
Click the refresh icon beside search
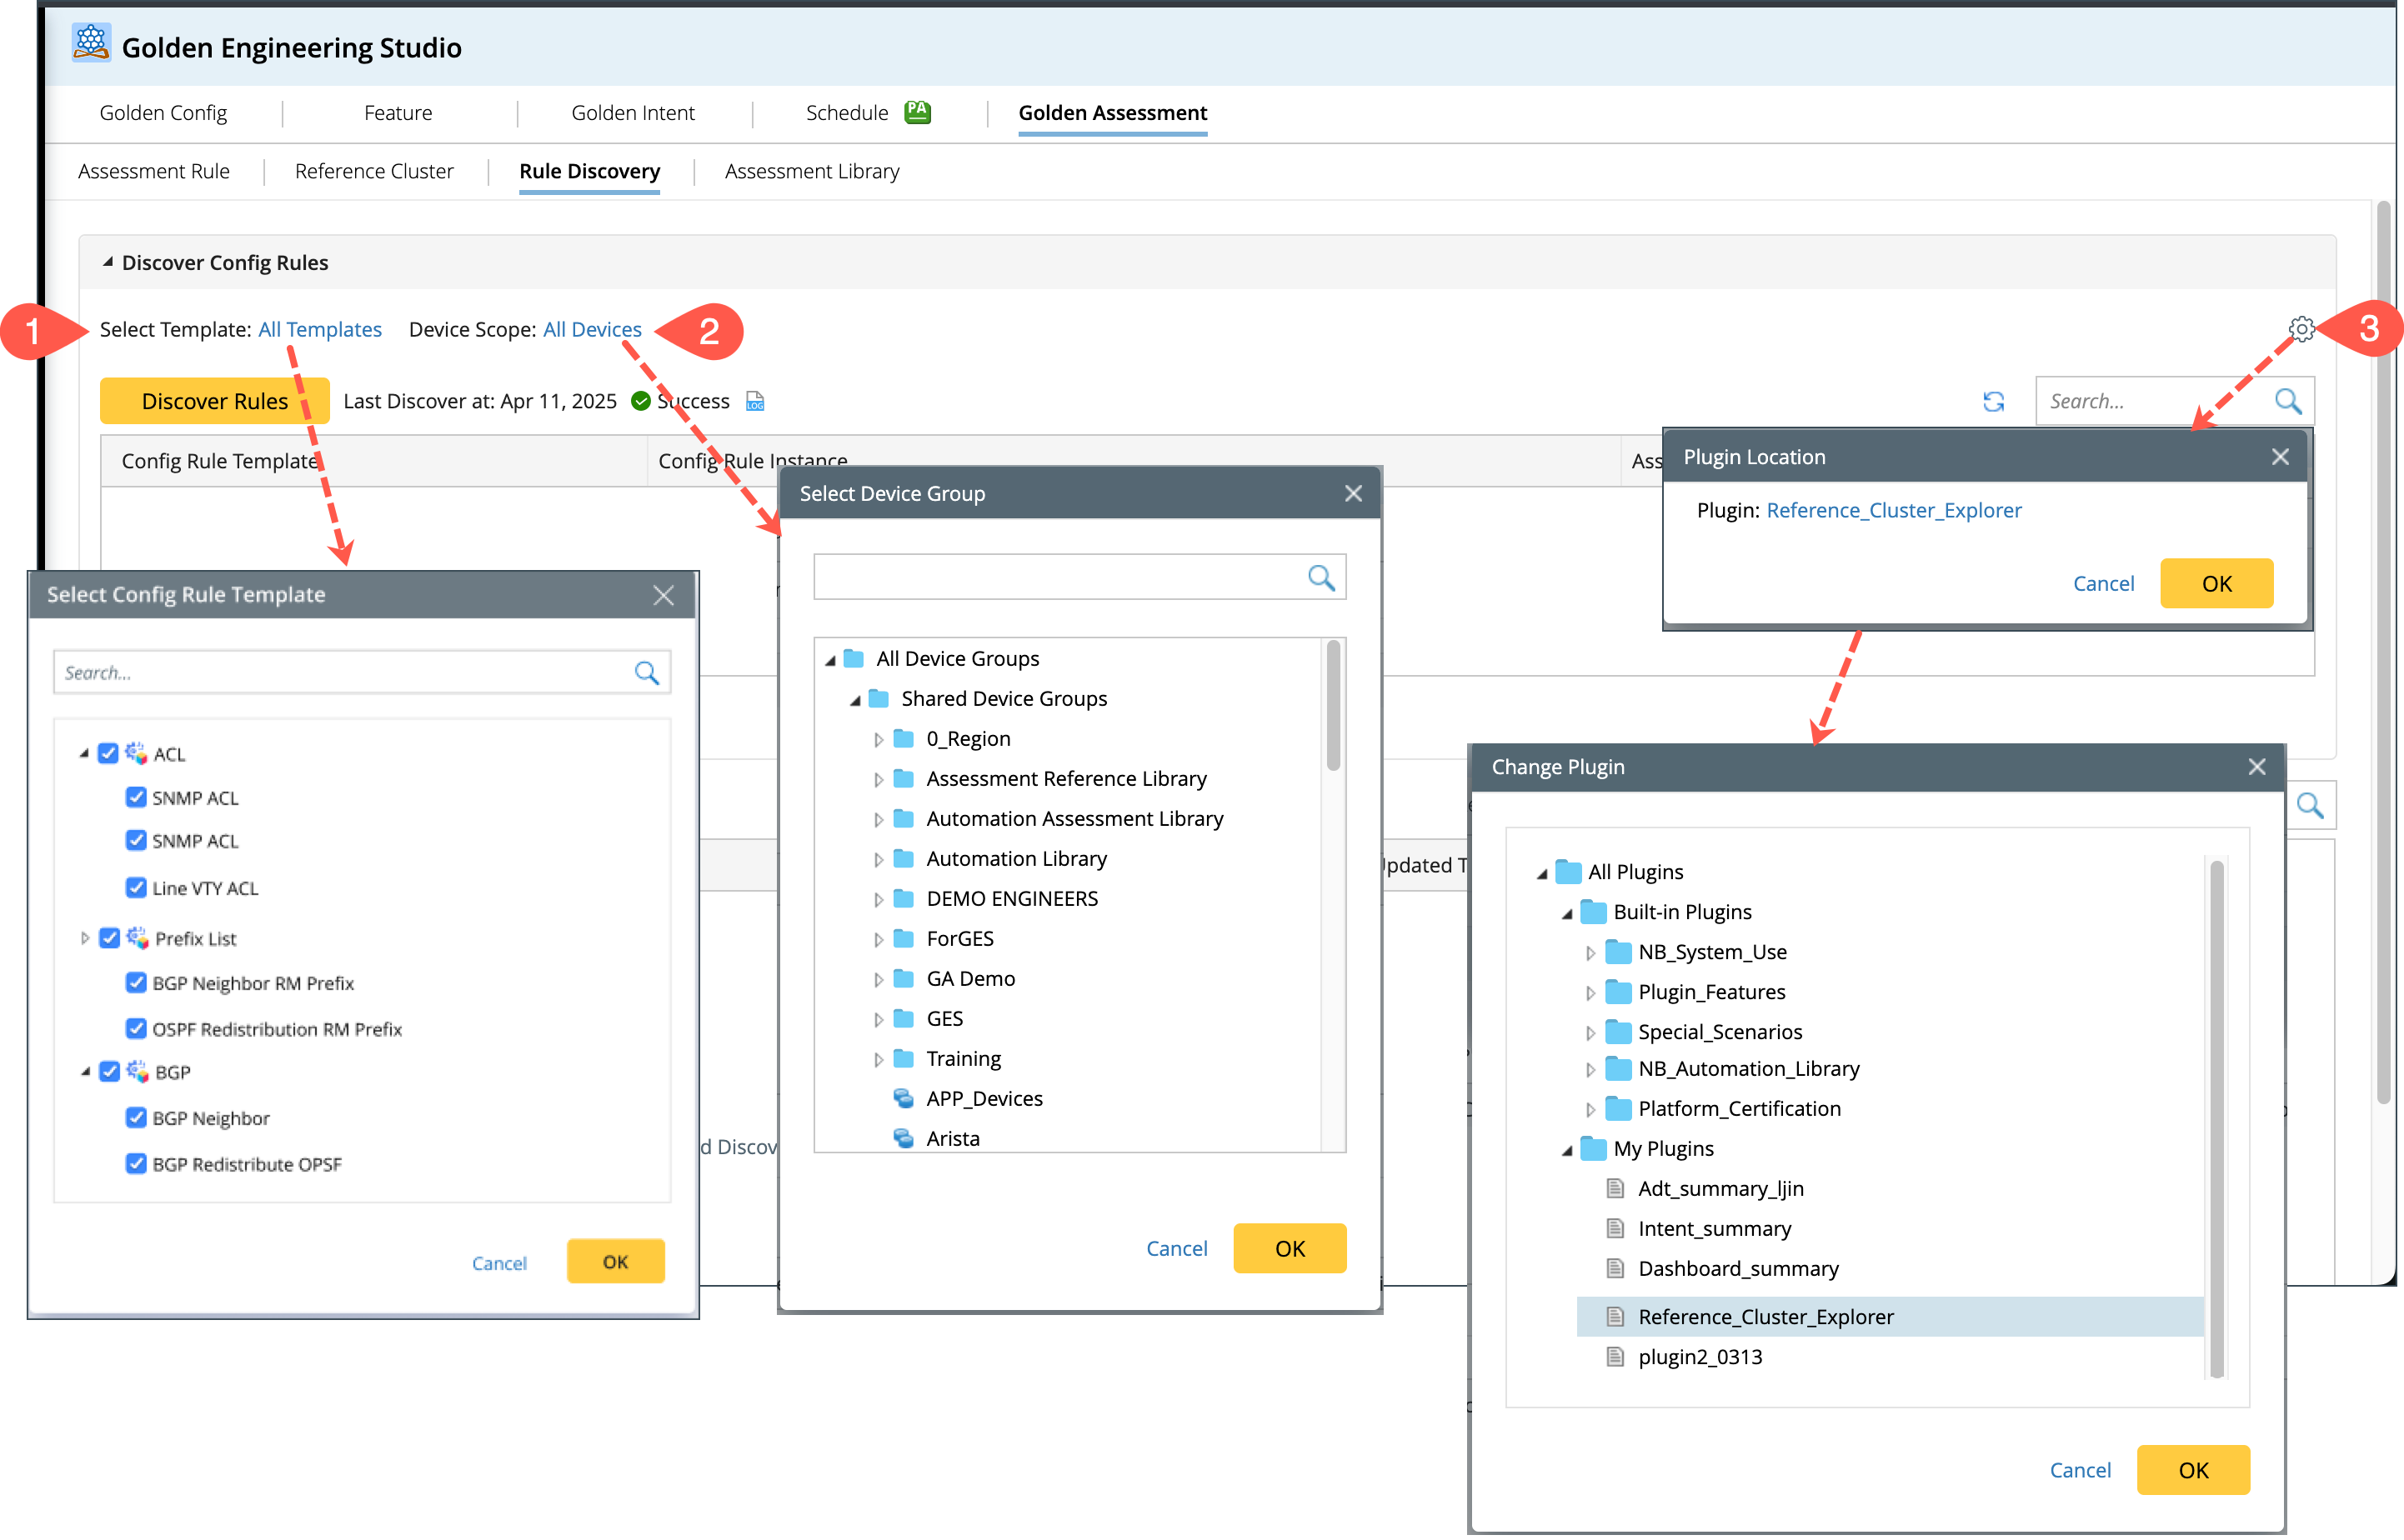(x=1993, y=401)
